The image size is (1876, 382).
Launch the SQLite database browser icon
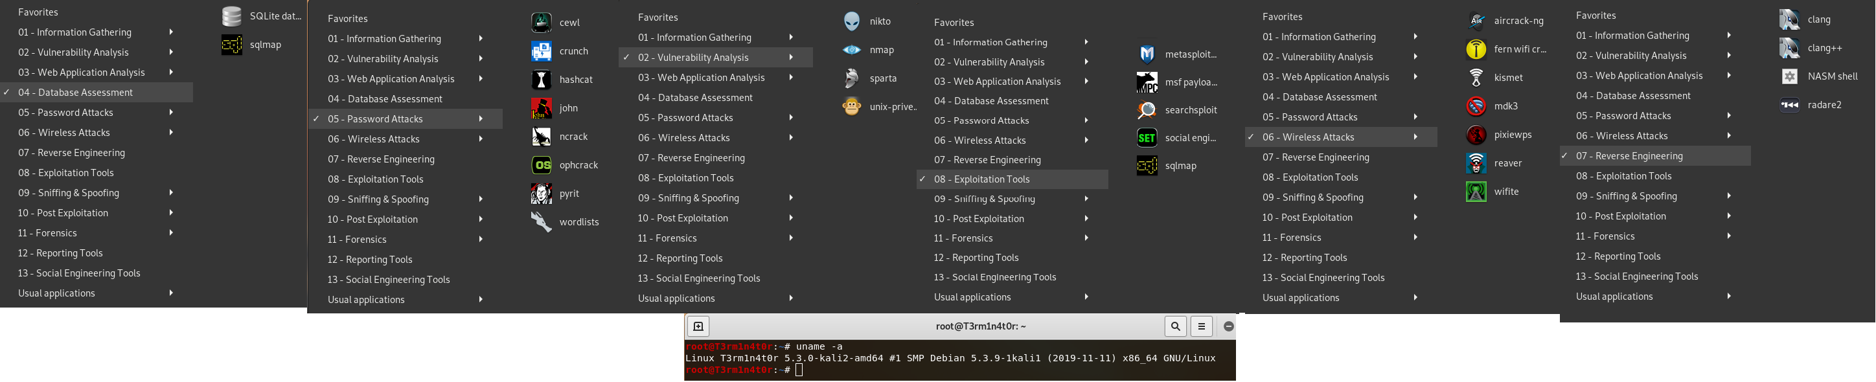coord(232,16)
